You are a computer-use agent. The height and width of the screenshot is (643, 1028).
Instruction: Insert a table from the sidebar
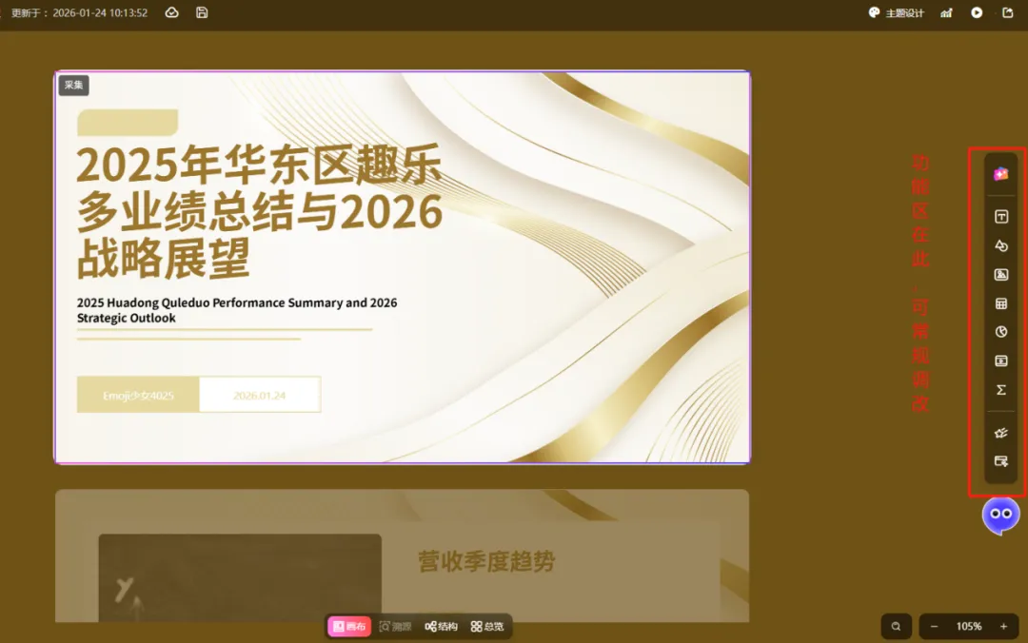[1001, 303]
